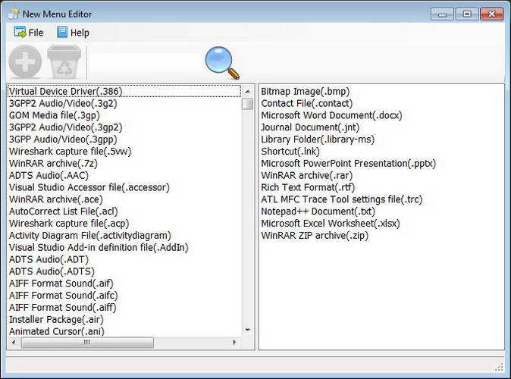Select AutoCorrect List File(.acl)
Image resolution: width=511 pixels, height=379 pixels.
pos(124,211)
